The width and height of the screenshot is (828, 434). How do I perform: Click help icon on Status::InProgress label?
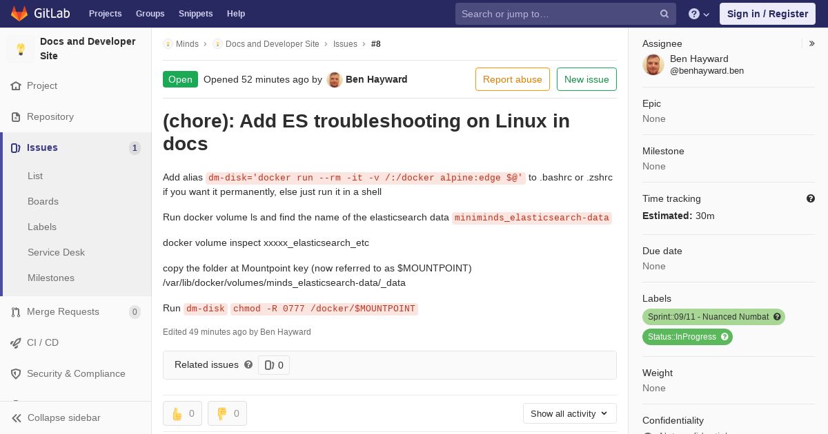click(x=724, y=337)
